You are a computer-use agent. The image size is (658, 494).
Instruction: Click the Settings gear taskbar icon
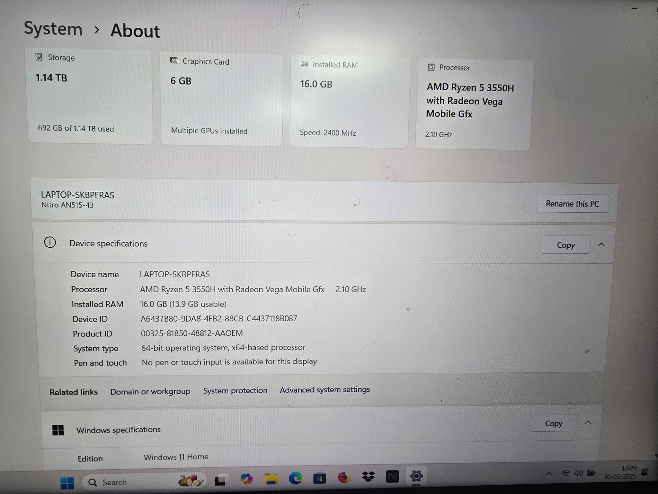click(416, 476)
